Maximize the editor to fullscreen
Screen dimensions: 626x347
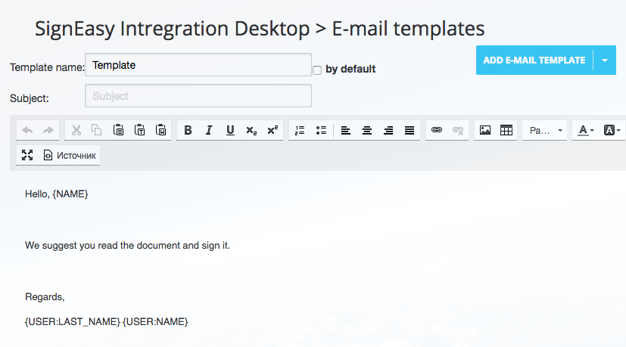27,155
